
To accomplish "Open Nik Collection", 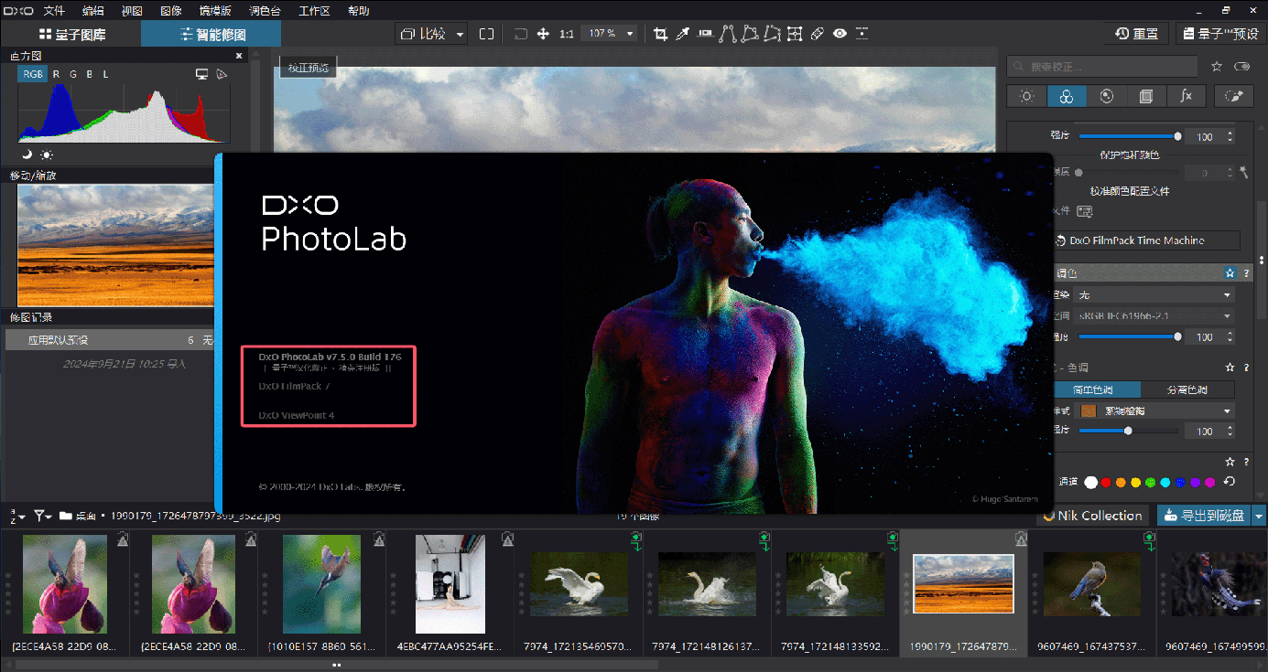I will (x=1092, y=516).
